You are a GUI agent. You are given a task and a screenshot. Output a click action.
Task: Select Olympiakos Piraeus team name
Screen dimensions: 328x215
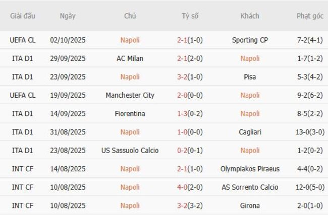point(250,169)
